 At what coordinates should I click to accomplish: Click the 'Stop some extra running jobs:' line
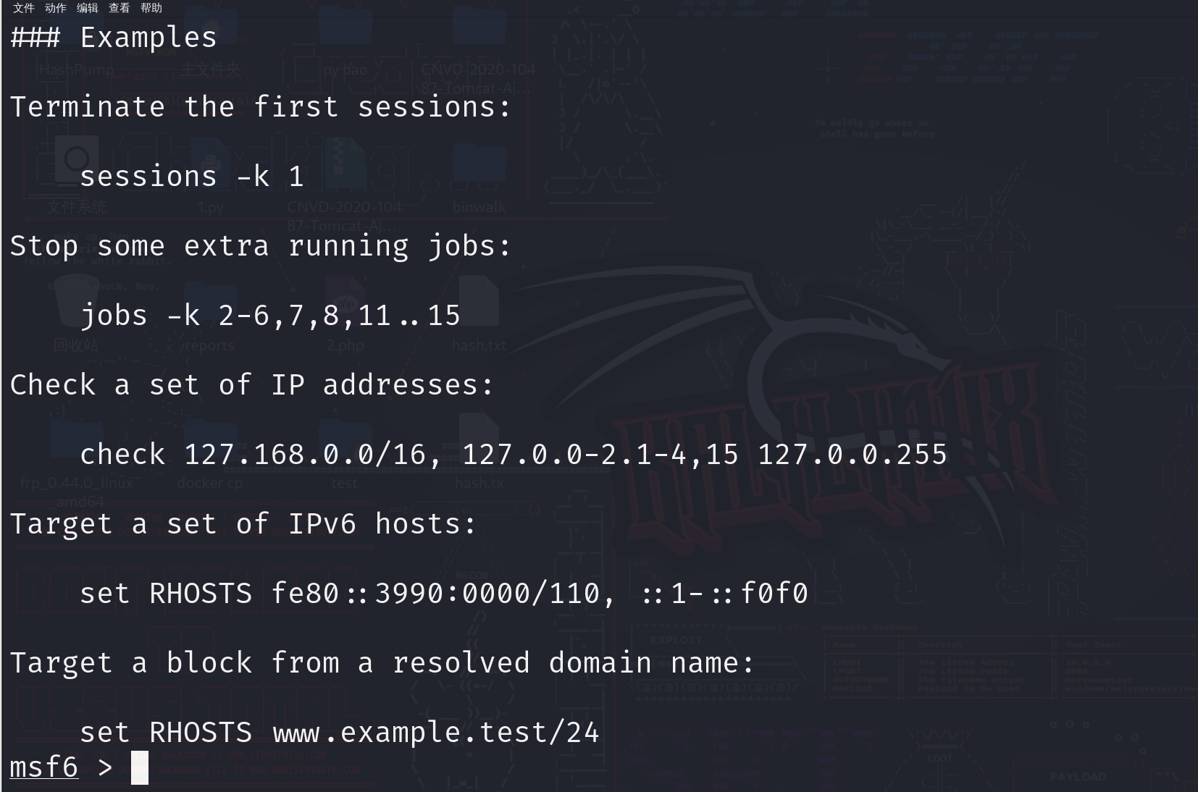tap(261, 246)
